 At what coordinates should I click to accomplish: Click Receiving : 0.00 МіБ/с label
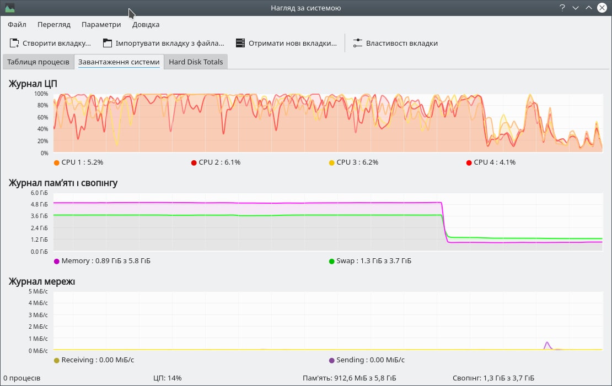(98, 360)
